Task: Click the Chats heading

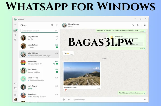Action: click(24, 25)
